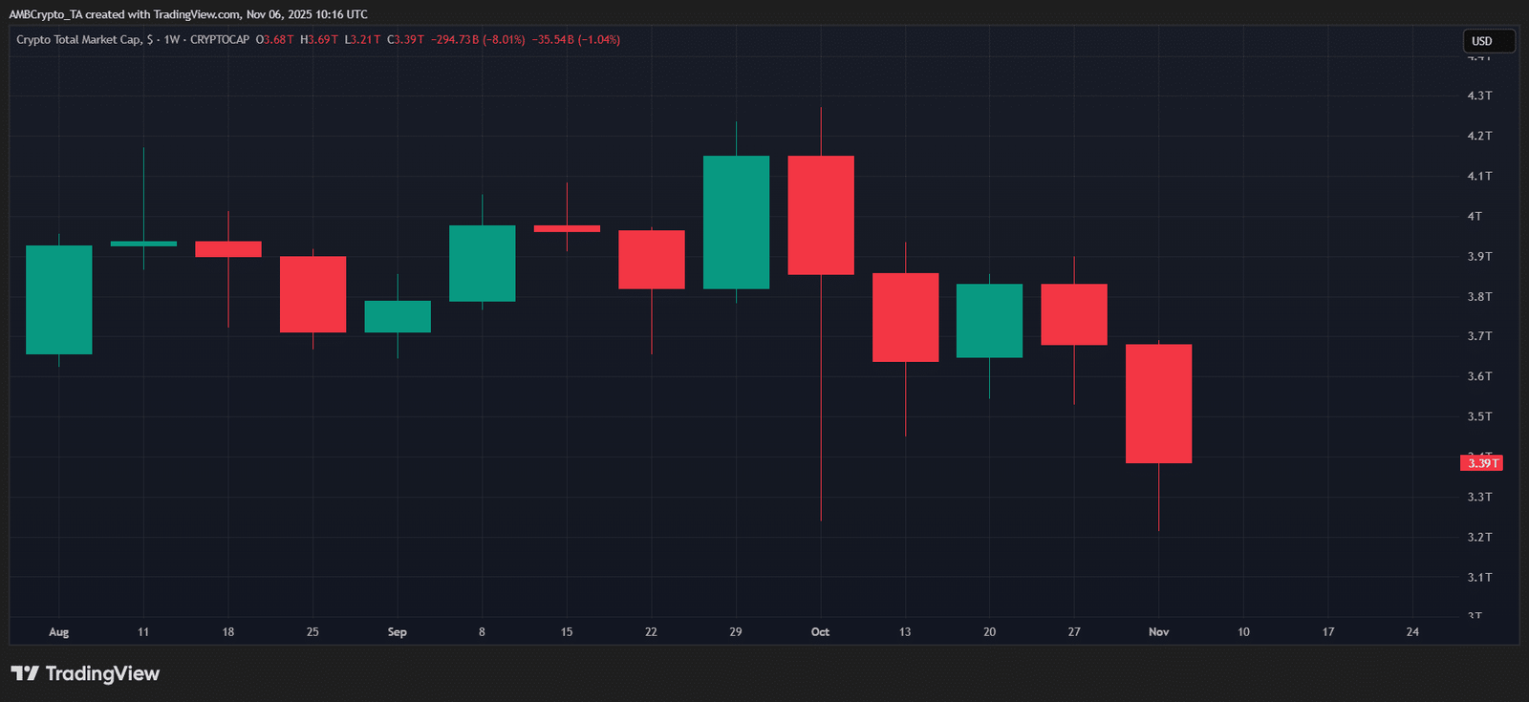
Task: Select the red Nov weekly candle
Action: [x=1158, y=404]
